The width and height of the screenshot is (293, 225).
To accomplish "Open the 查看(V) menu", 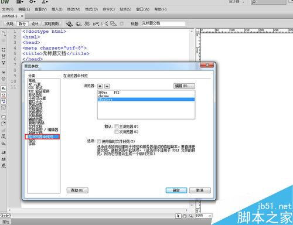I will coord(41,9).
